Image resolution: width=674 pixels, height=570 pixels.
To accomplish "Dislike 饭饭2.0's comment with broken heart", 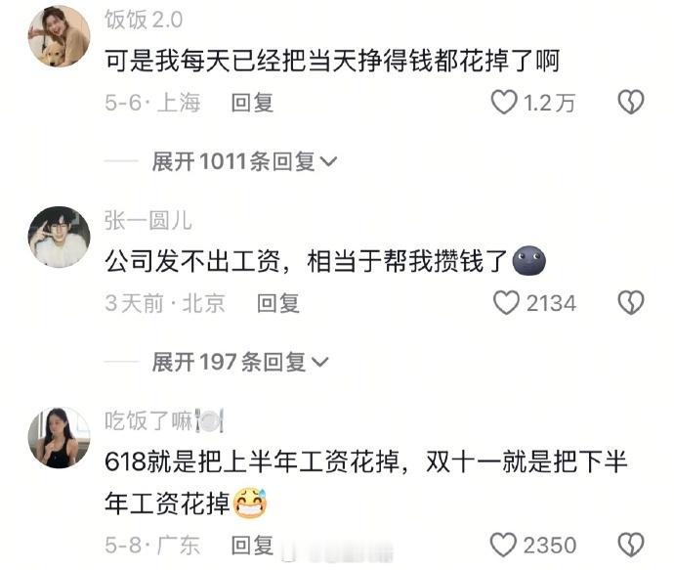I will 631,103.
